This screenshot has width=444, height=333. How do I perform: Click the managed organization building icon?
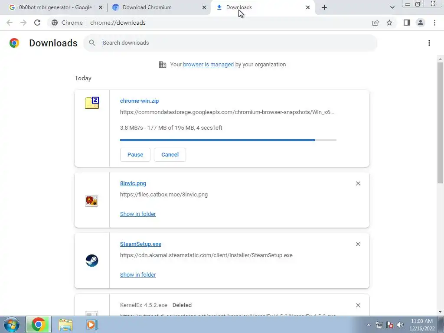pos(163,65)
